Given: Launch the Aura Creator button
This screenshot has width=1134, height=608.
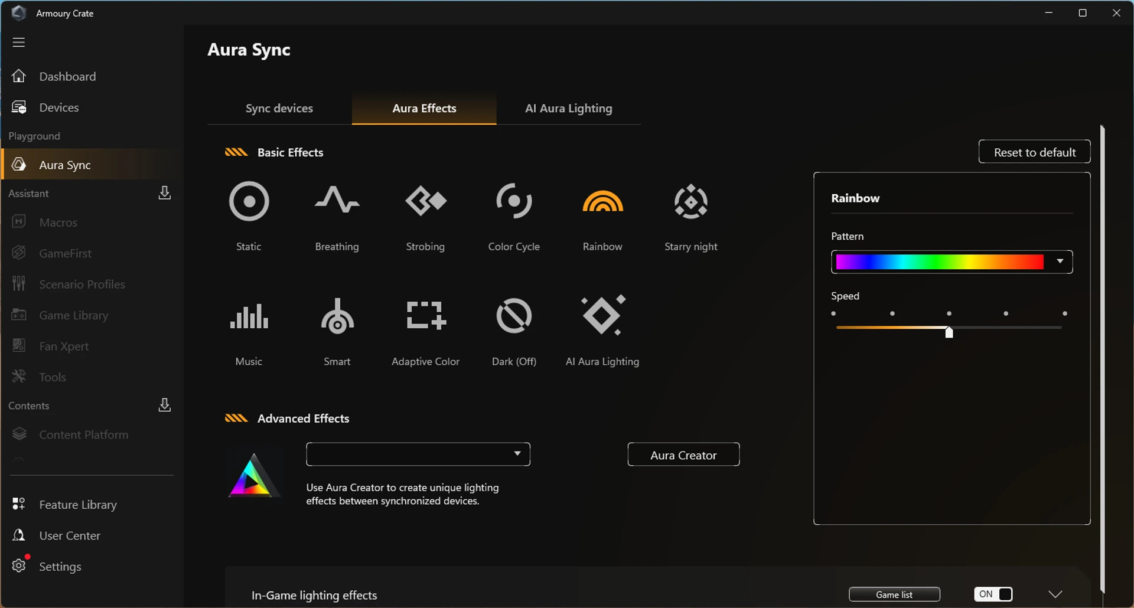Looking at the screenshot, I should click(683, 455).
